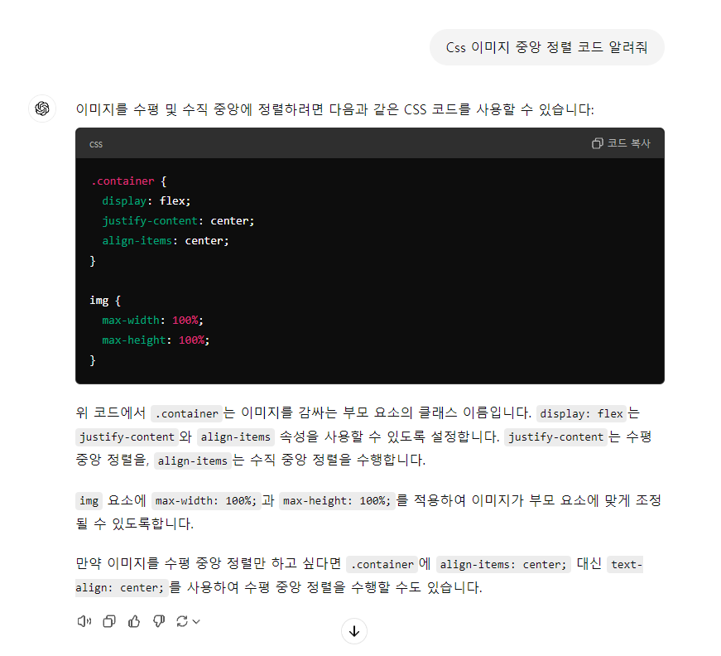This screenshot has width=721, height=656.
Task: Open the regenerate model dropdown chevron
Action: click(196, 621)
